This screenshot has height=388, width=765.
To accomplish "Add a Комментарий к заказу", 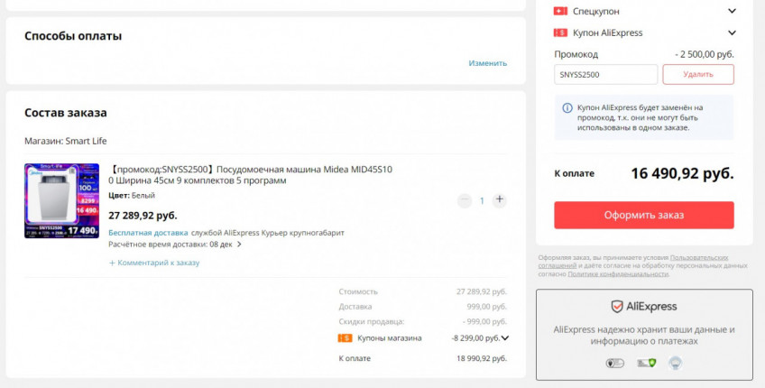I will 154,263.
